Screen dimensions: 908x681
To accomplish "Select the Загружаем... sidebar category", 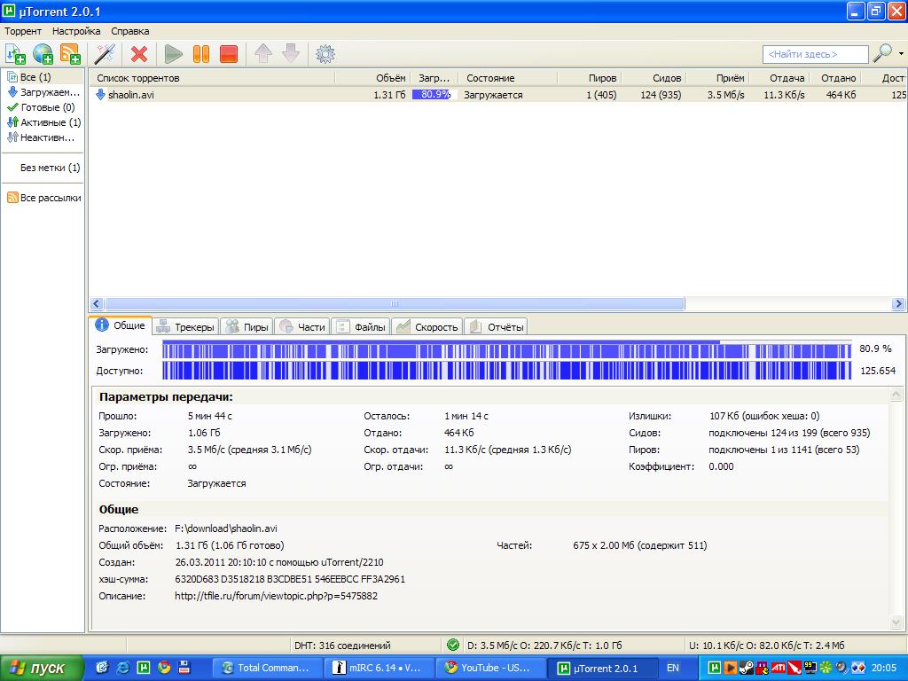I will tap(44, 92).
